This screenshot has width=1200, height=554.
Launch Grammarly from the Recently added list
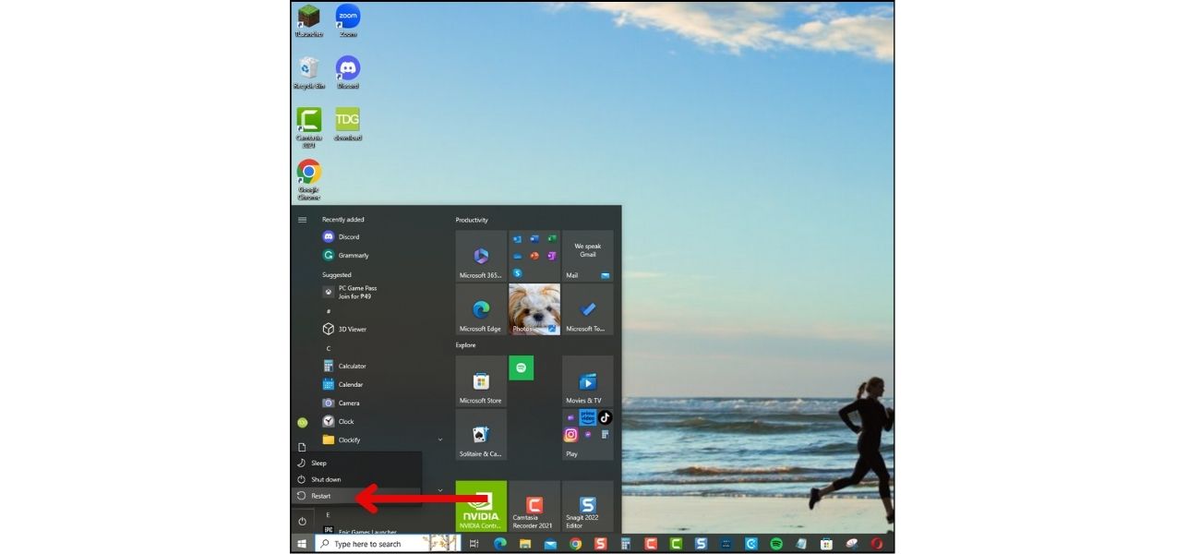click(353, 256)
